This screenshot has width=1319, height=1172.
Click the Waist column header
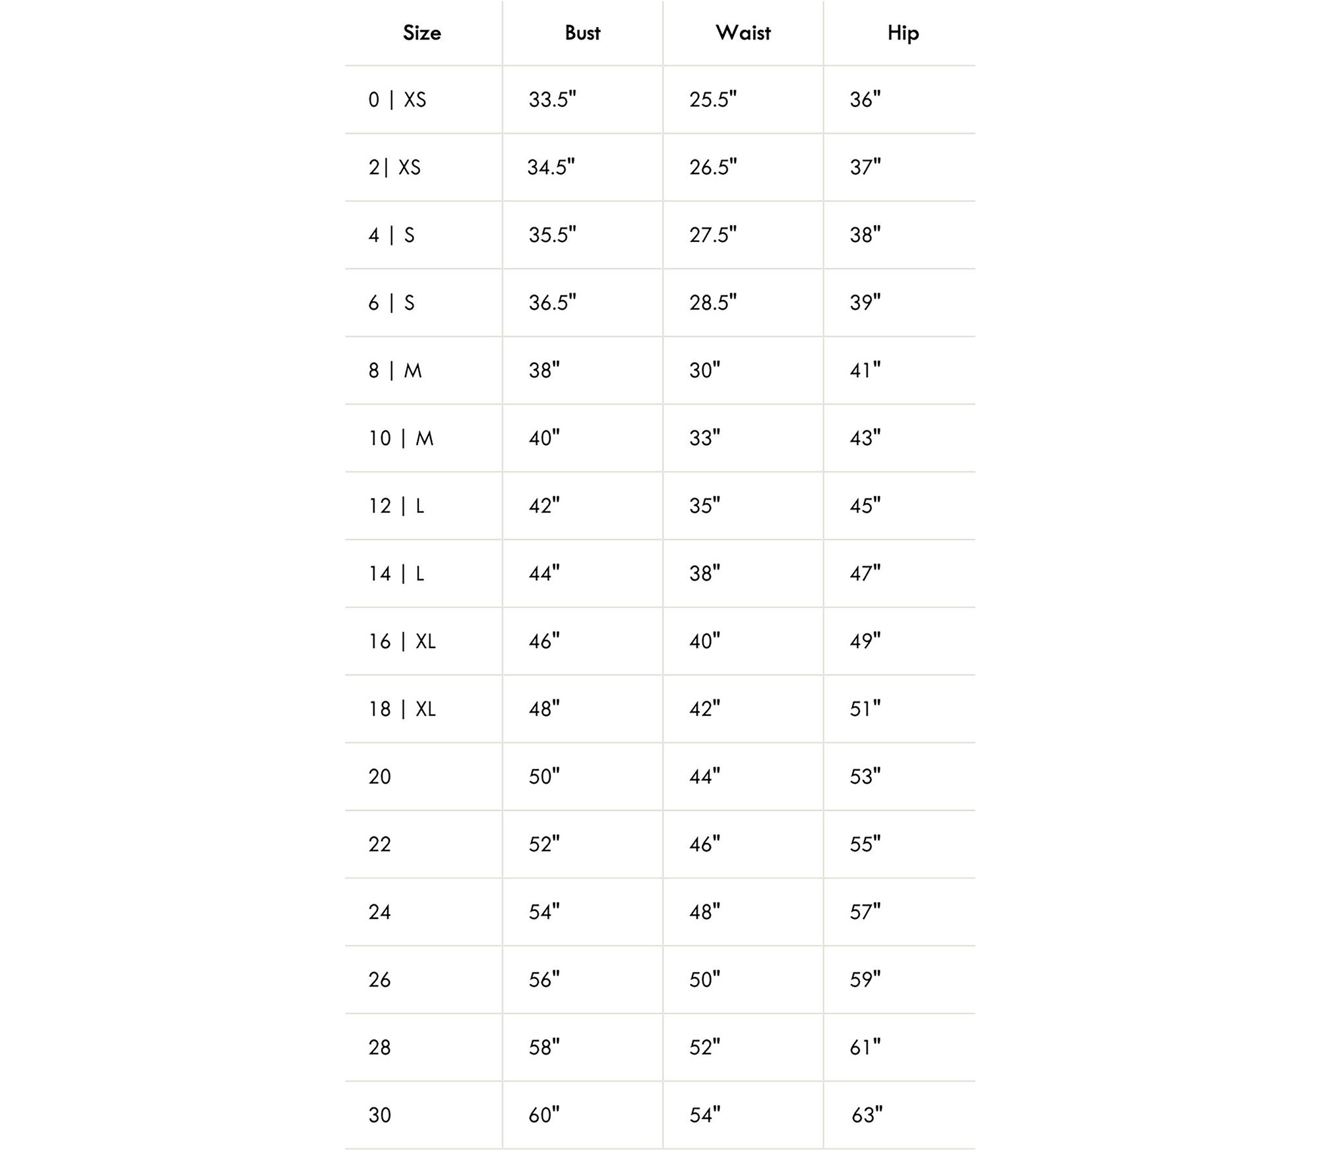point(743,33)
